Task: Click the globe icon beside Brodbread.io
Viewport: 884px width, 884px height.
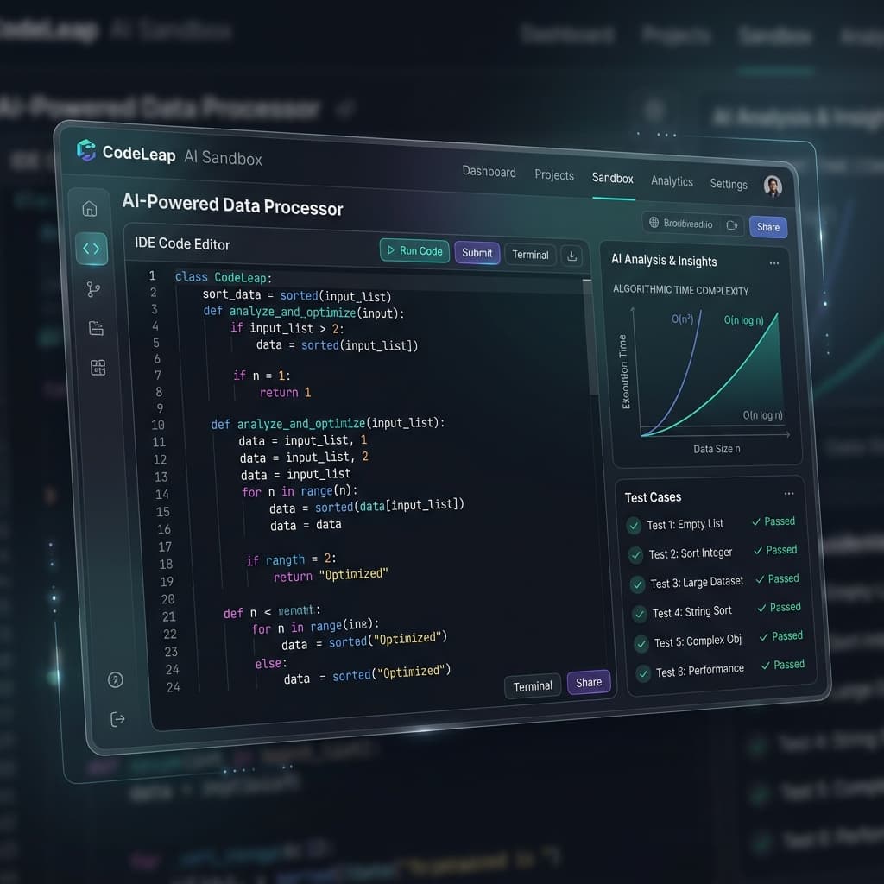Action: (654, 222)
